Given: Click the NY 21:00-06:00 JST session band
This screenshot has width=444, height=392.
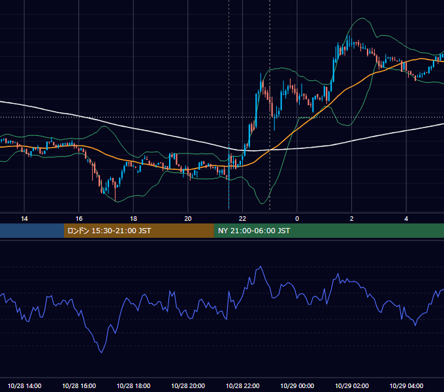Looking at the screenshot, I should pyautogui.click(x=328, y=231).
